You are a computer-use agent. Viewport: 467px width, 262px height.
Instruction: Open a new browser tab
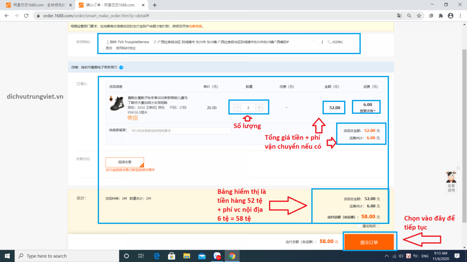tap(155, 5)
